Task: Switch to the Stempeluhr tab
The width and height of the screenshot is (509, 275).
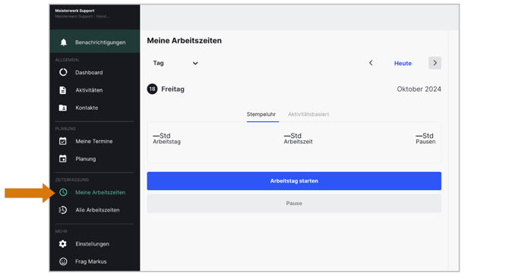Action: click(x=261, y=114)
